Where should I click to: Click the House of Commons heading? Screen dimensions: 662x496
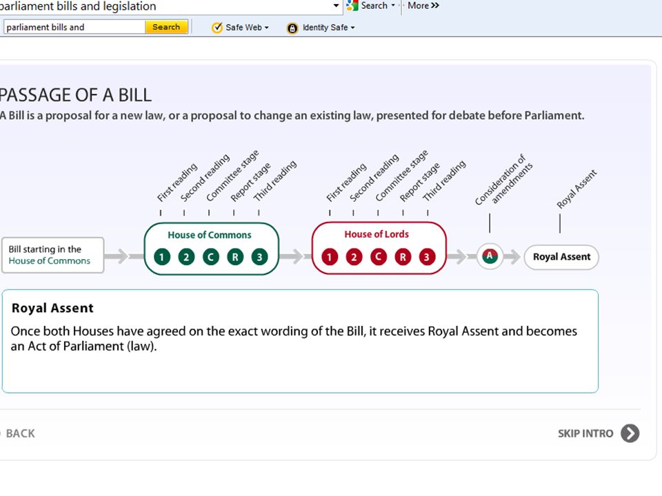[210, 235]
